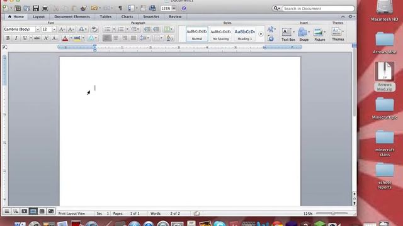403x226 pixels.
Task: Open Chrome from the dock
Action: (277, 224)
